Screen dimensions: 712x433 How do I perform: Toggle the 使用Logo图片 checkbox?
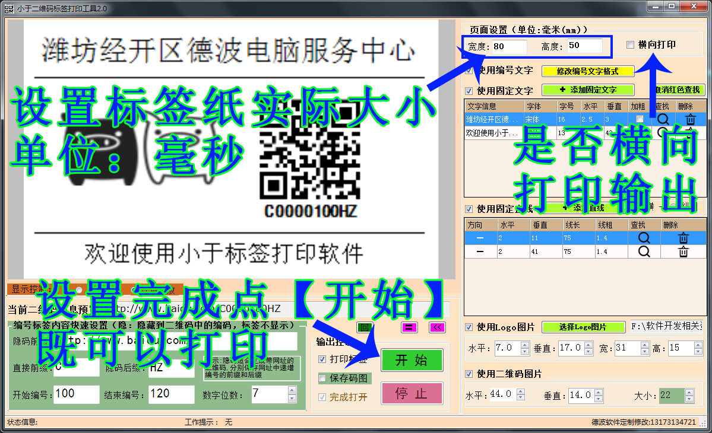coord(469,327)
